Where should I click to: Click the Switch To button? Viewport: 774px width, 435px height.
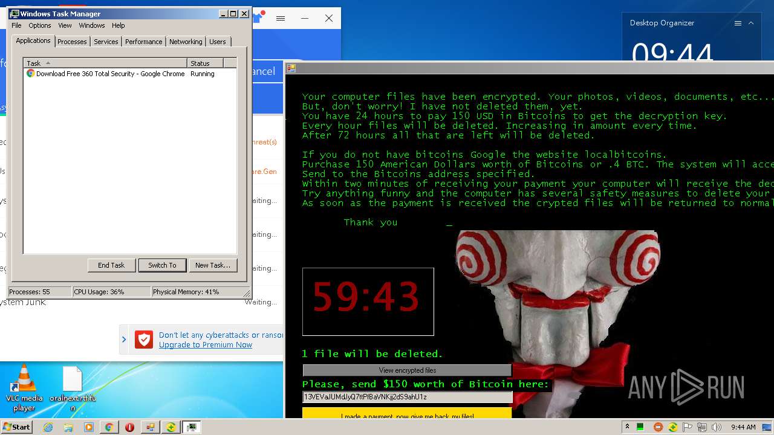[162, 265]
